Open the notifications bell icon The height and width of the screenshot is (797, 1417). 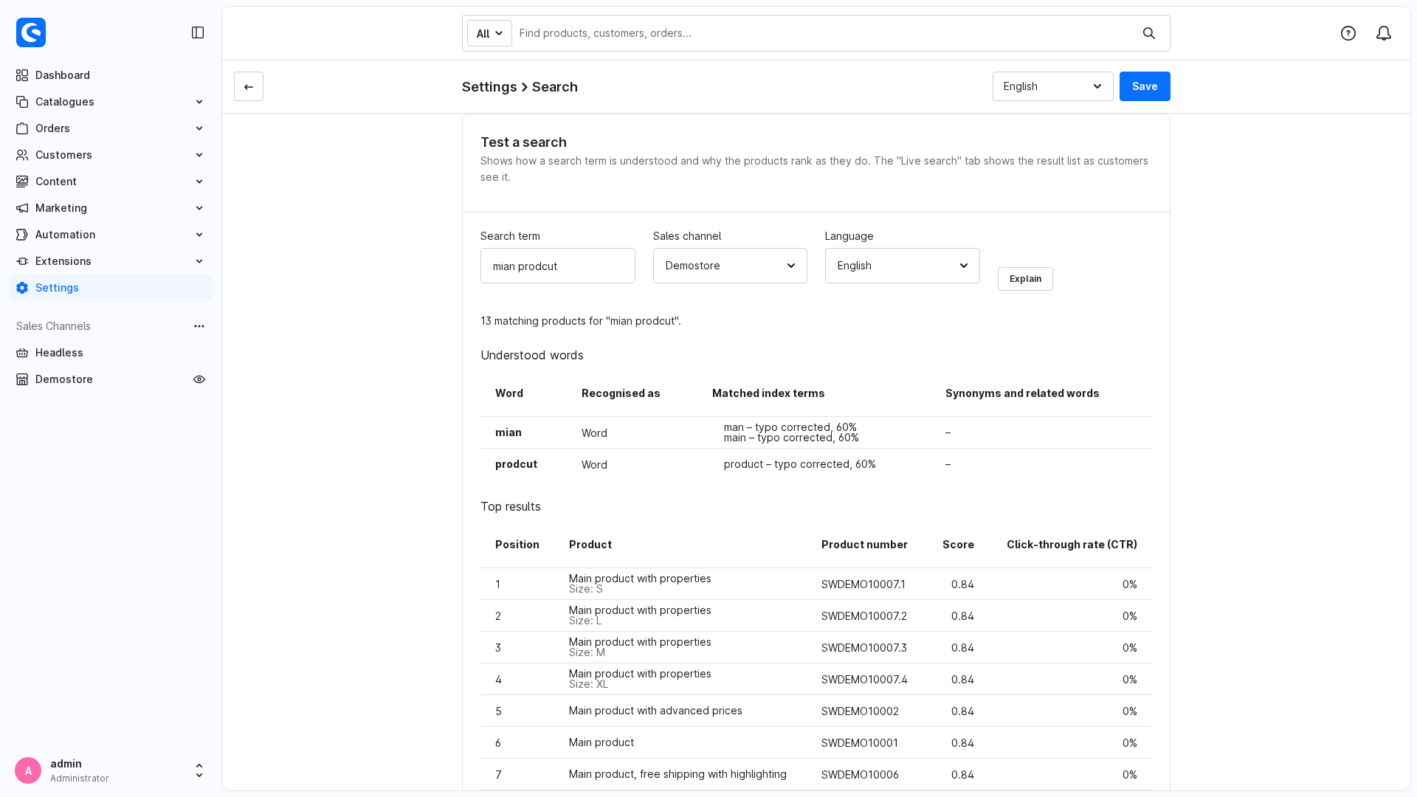[x=1384, y=33]
